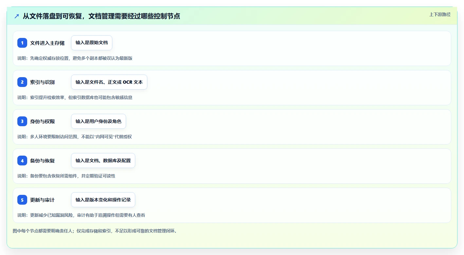Click step number 4 badge
Image resolution: width=464 pixels, height=255 pixels.
tap(22, 161)
